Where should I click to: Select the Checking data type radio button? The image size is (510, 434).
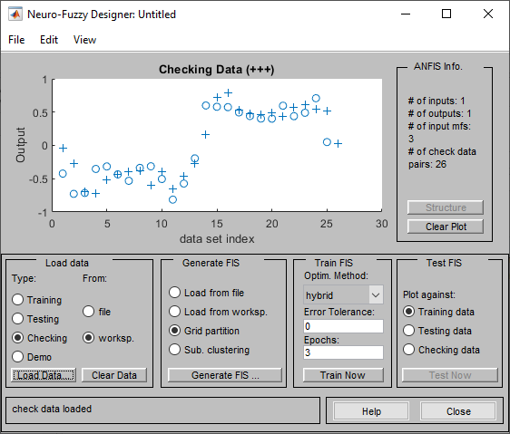point(17,338)
